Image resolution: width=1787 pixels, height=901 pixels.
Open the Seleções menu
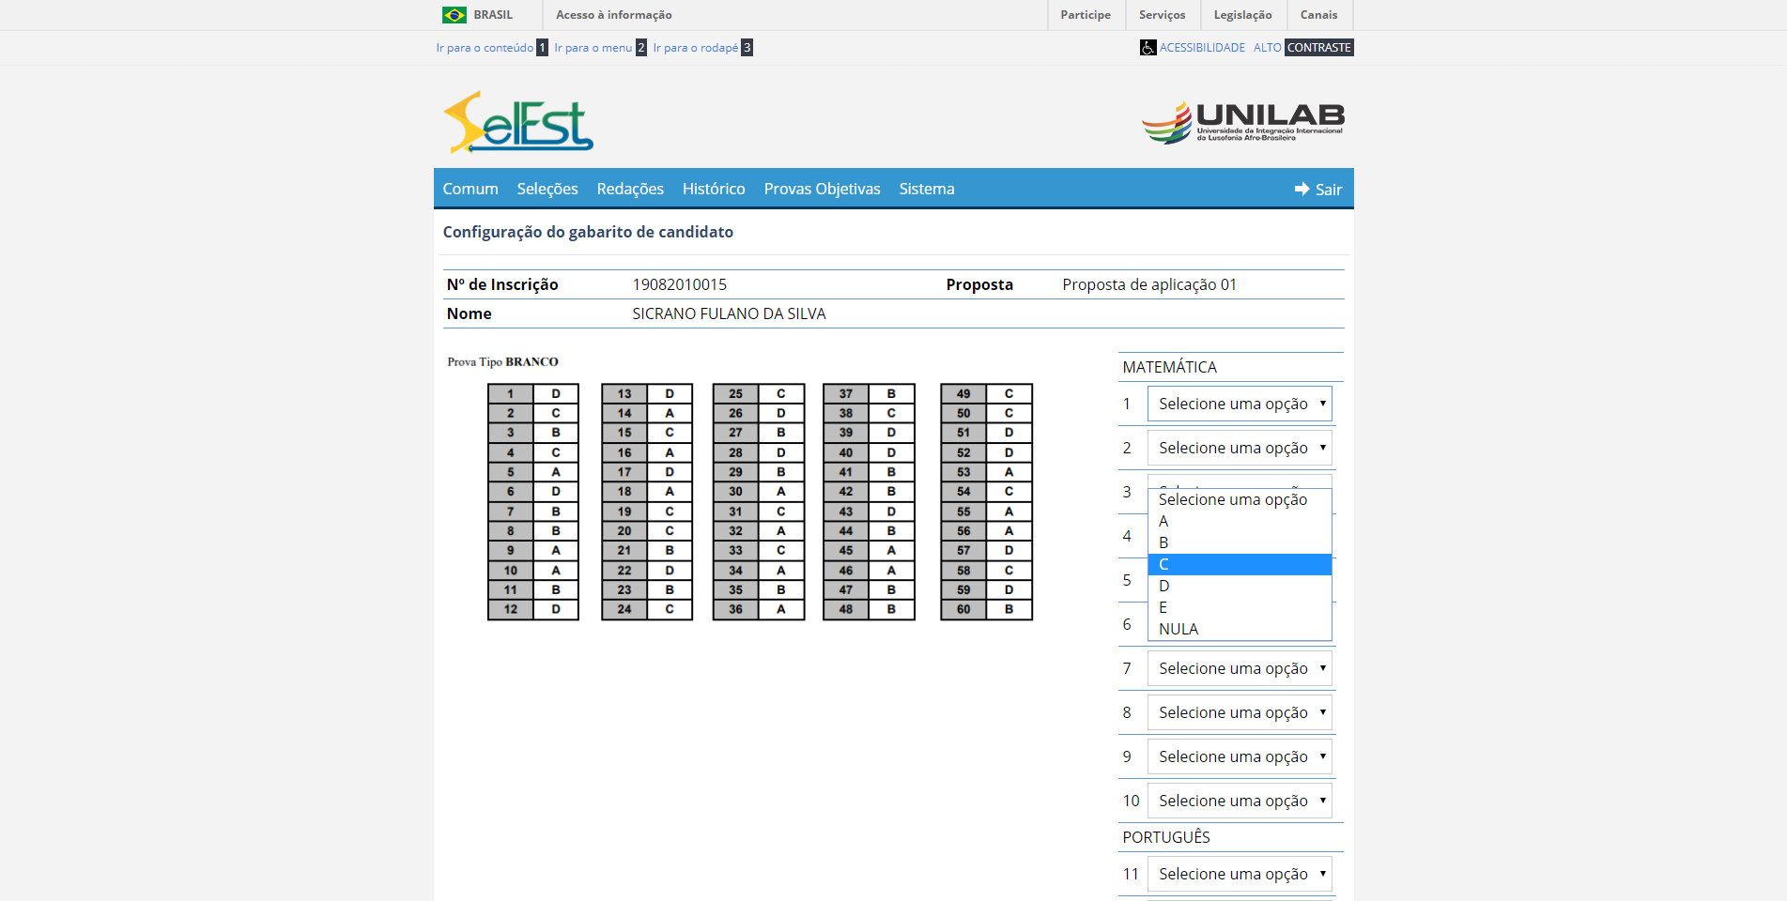547,189
